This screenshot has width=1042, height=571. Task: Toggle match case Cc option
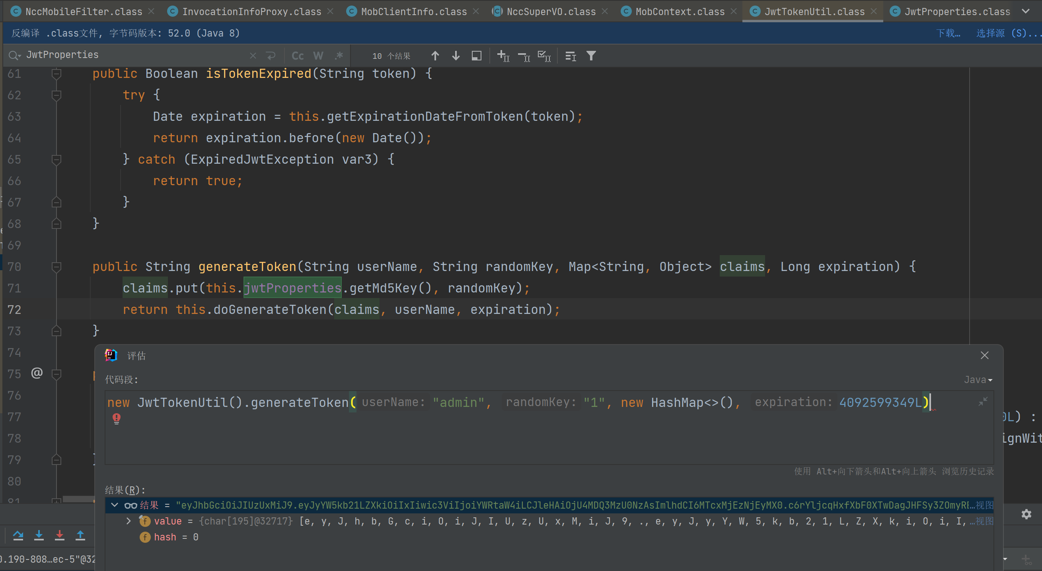pos(298,56)
